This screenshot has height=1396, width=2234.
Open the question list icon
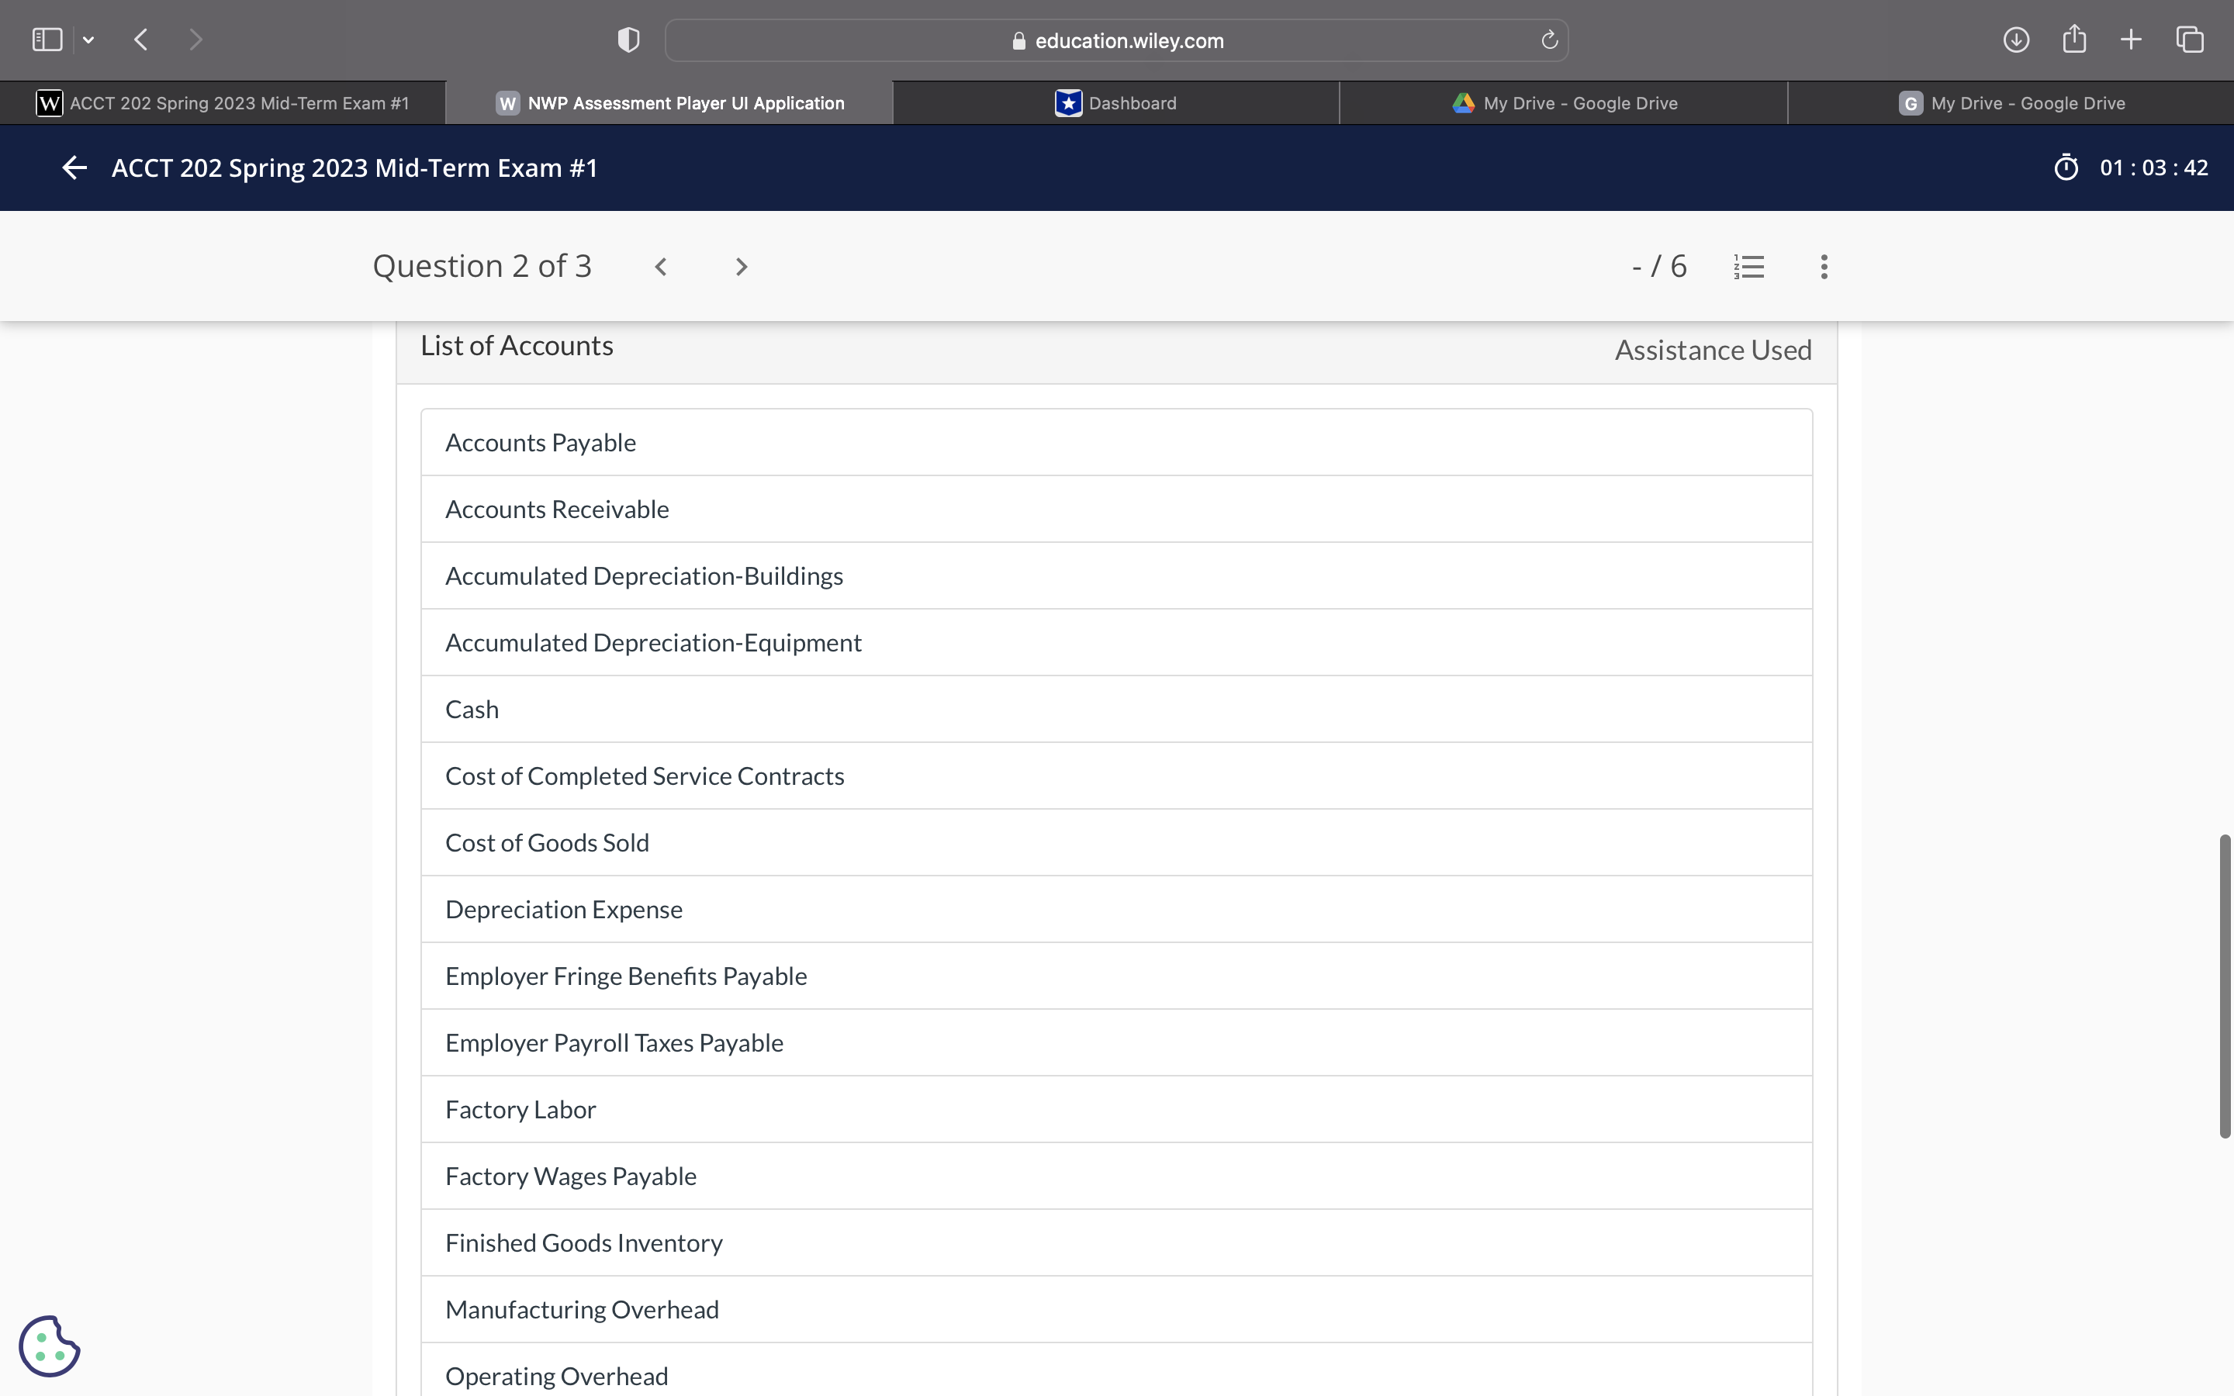tap(1748, 267)
